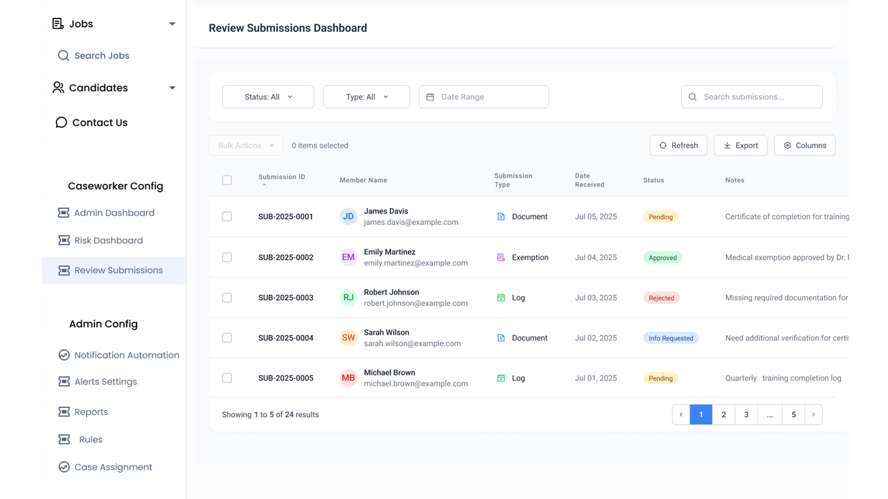The width and height of the screenshot is (888, 499).
Task: Check the box for SUB-2025-0001
Action: (x=227, y=216)
